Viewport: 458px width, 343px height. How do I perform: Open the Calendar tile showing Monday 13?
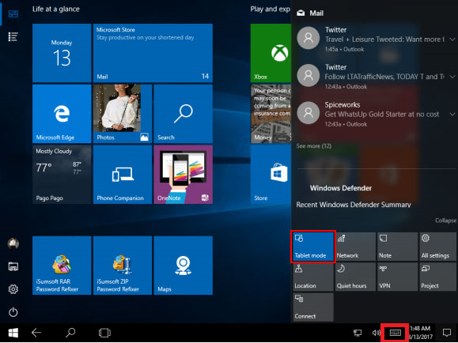62,53
